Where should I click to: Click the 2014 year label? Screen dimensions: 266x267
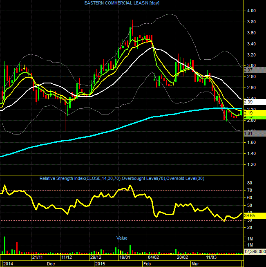[8, 264]
